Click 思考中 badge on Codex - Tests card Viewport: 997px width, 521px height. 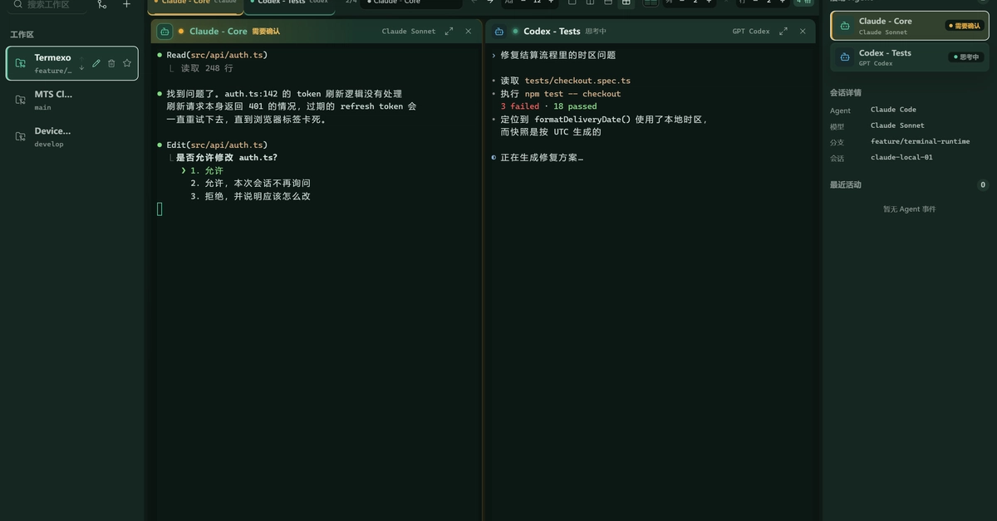tap(966, 57)
